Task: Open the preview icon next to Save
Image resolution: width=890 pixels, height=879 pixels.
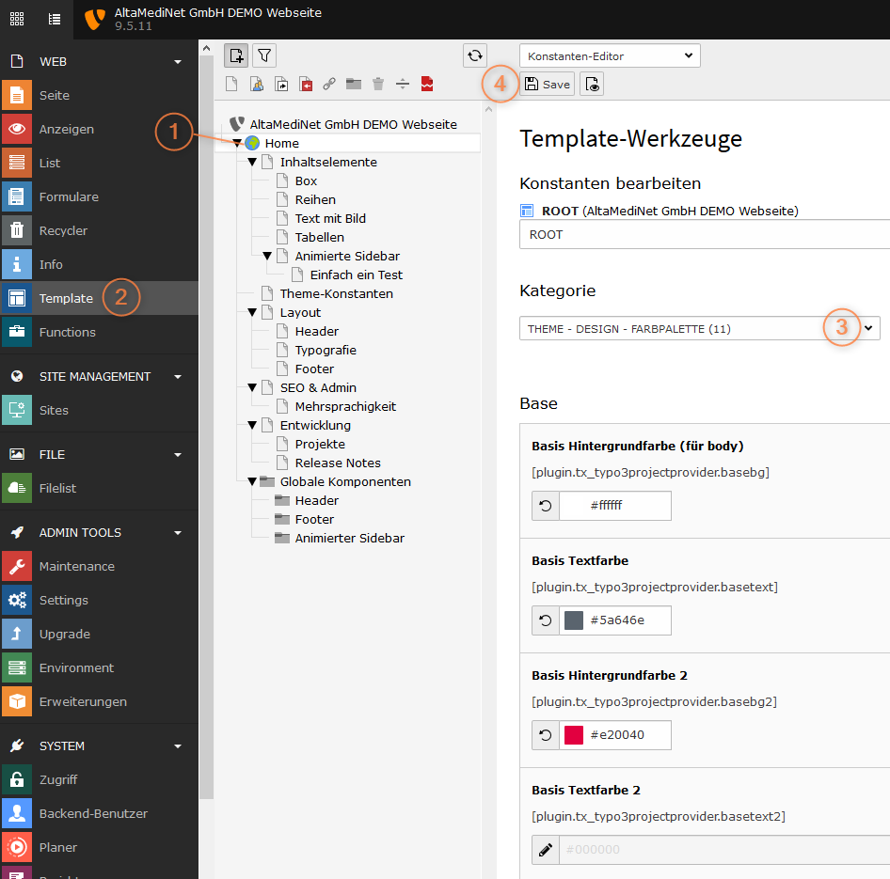Action: pyautogui.click(x=592, y=83)
